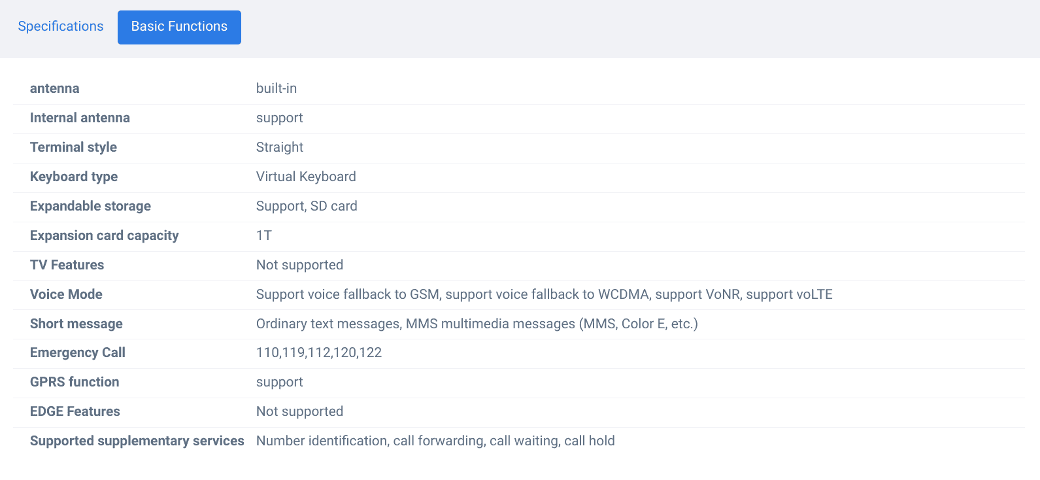Click the Voice Mode label
Image resolution: width=1040 pixels, height=480 pixels.
(x=66, y=294)
